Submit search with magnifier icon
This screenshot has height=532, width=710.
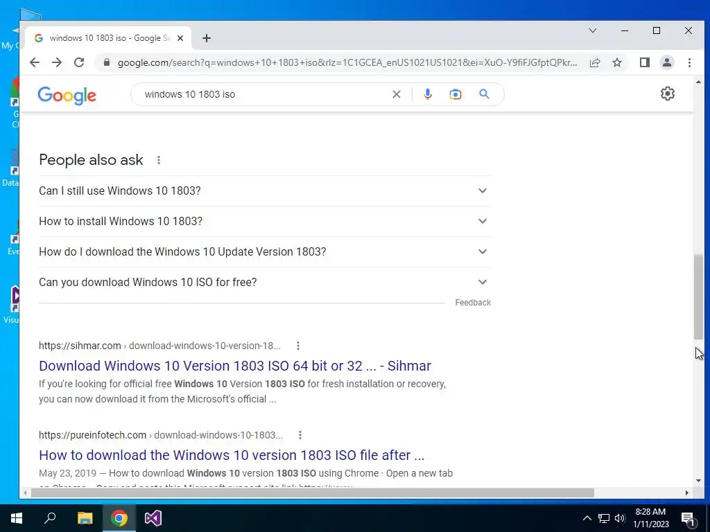(x=484, y=94)
